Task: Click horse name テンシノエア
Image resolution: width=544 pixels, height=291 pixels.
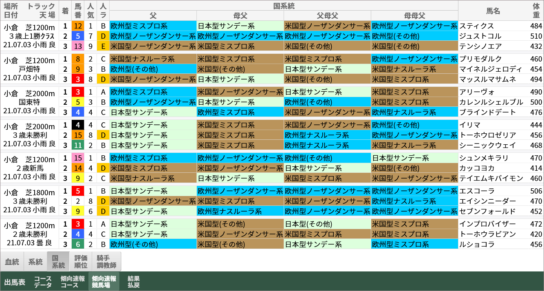Action: pos(480,46)
